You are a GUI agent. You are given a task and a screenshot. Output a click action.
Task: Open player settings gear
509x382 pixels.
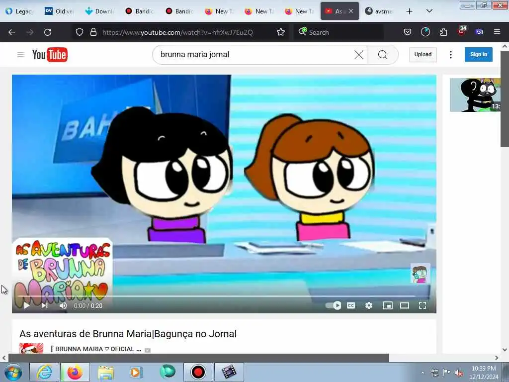(x=369, y=305)
